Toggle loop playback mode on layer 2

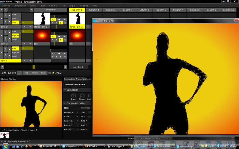coord(53,37)
